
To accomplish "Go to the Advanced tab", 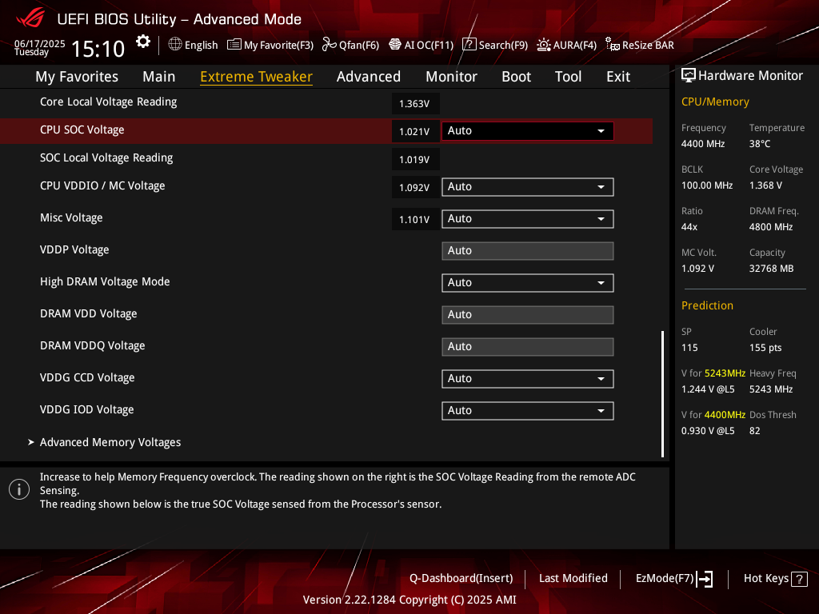I will (x=369, y=77).
